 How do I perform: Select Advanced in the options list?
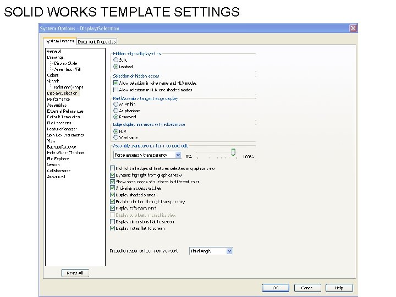(56, 177)
